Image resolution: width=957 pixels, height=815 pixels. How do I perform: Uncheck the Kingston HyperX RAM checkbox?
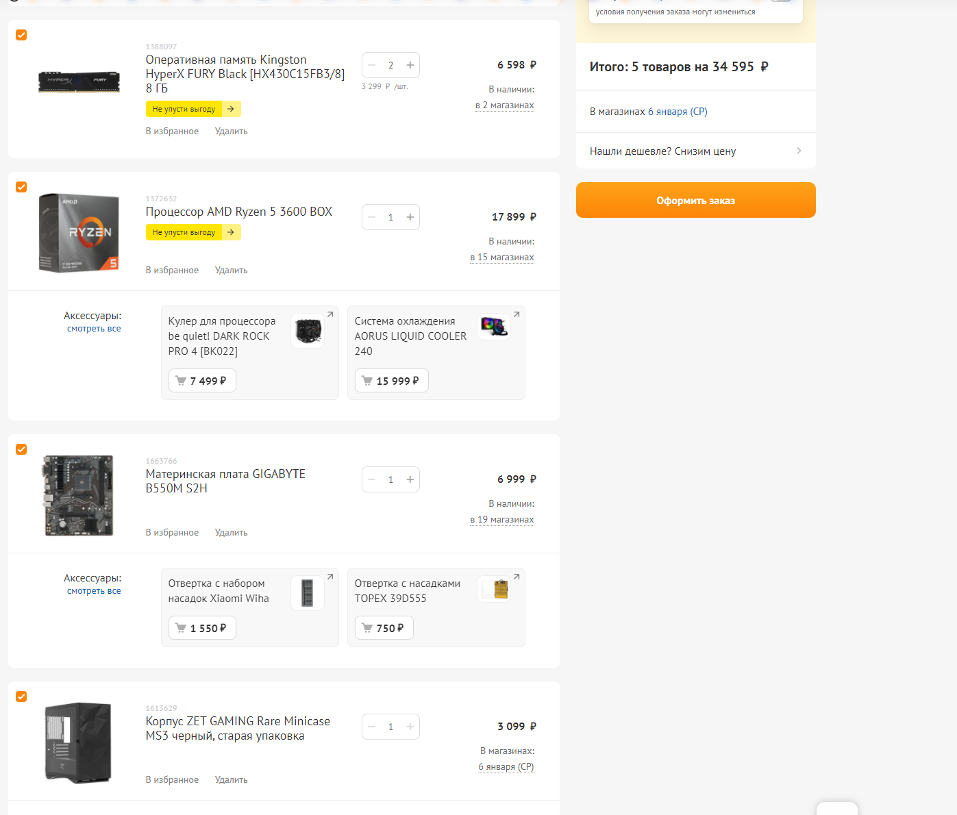tap(21, 35)
